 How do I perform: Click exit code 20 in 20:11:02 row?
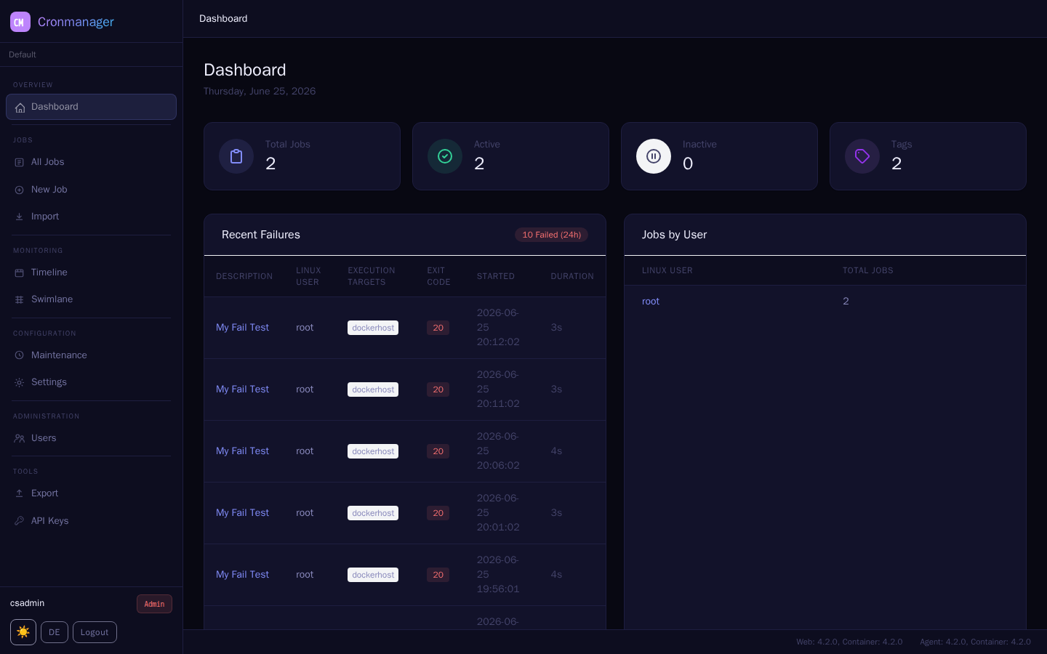click(438, 389)
